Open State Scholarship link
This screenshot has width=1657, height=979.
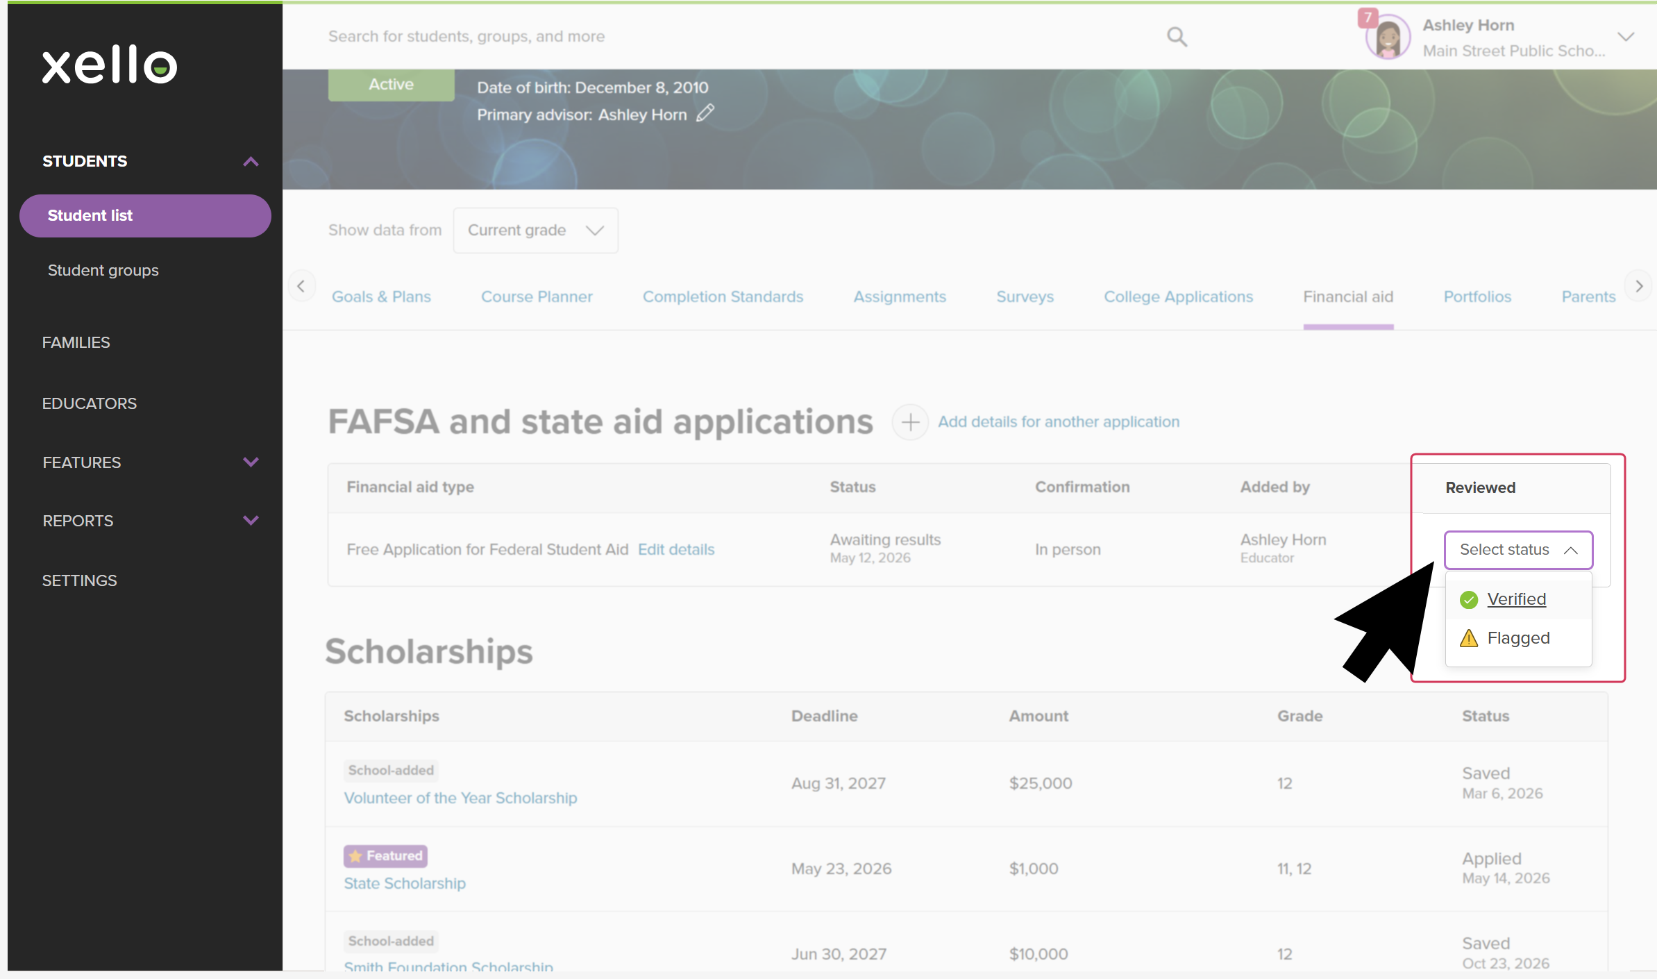[405, 884]
